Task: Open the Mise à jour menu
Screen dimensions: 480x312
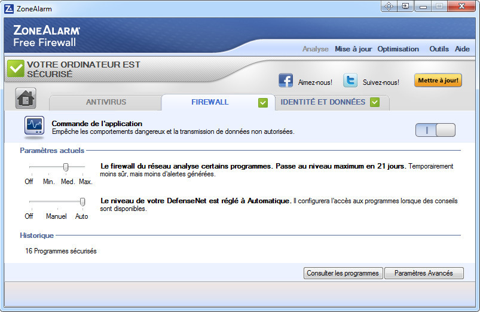Action: (353, 49)
